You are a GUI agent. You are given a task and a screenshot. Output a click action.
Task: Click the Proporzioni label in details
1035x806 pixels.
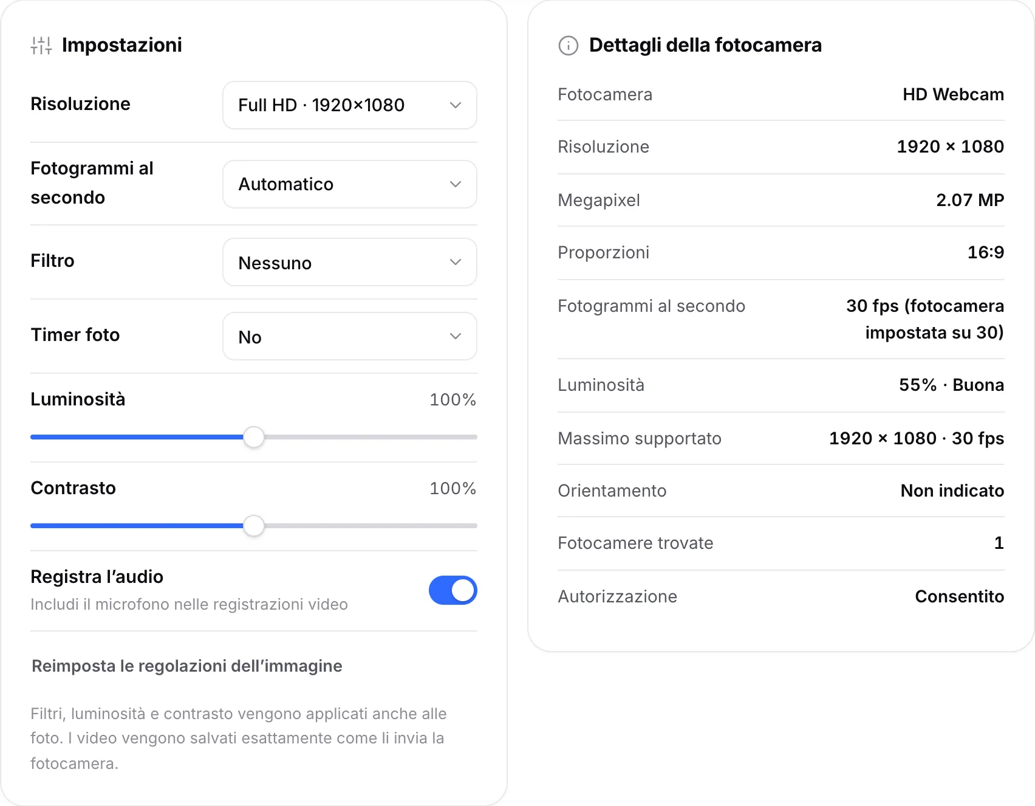[603, 252]
